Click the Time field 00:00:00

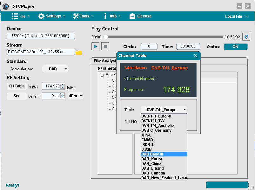188,46
